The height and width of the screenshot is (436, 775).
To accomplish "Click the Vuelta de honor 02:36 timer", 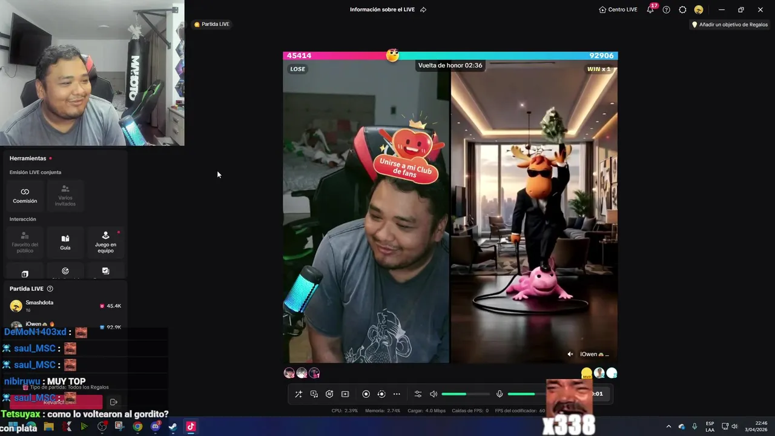I will coord(450,65).
